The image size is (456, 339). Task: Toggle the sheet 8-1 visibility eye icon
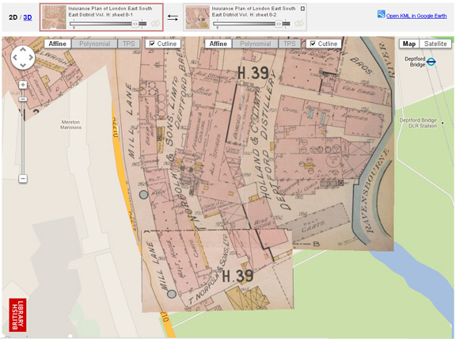pyautogui.click(x=155, y=23)
